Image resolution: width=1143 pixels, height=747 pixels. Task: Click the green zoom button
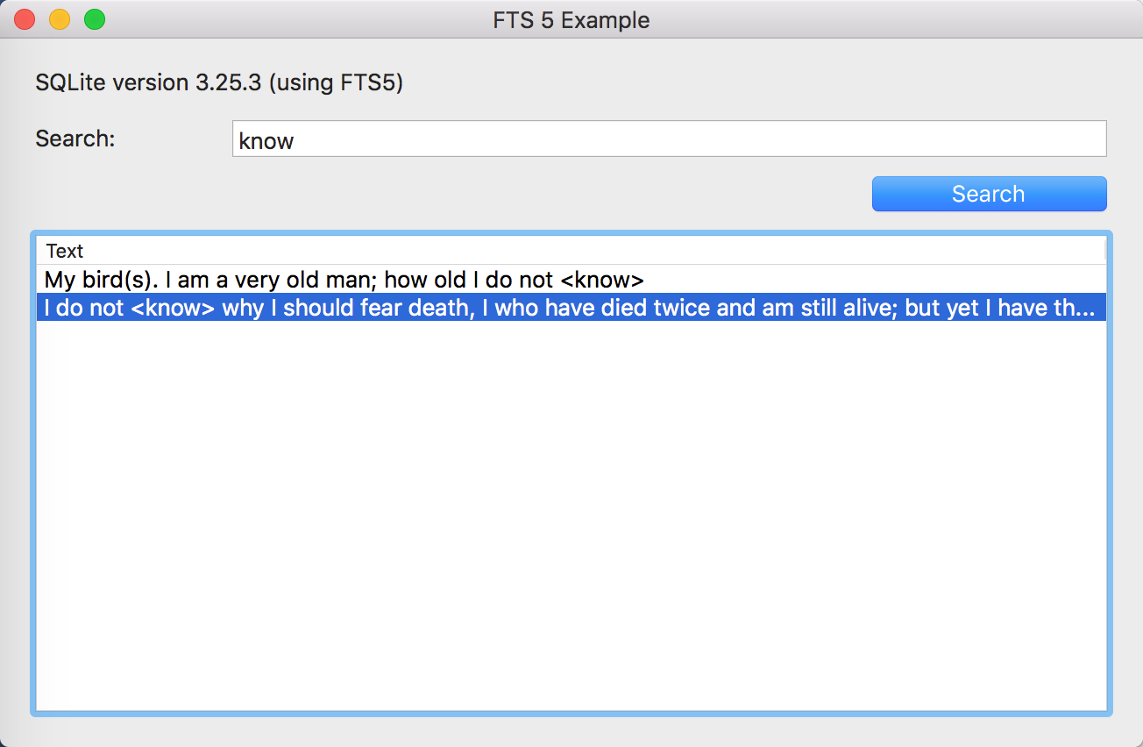click(x=95, y=18)
